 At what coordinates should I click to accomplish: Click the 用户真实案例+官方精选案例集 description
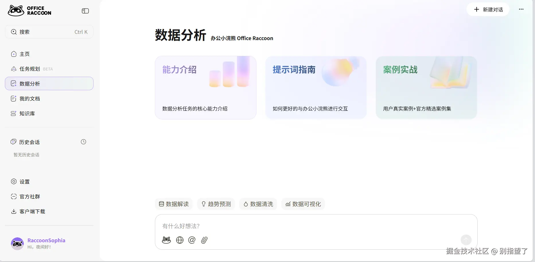point(417,109)
